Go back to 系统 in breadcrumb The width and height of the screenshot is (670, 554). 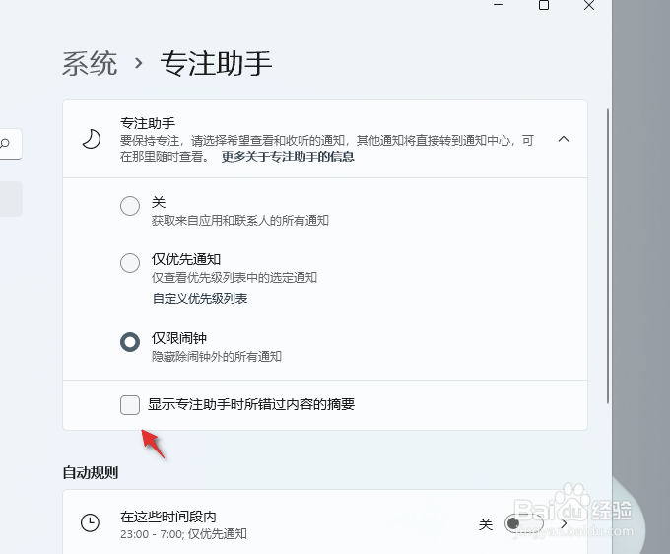click(90, 64)
